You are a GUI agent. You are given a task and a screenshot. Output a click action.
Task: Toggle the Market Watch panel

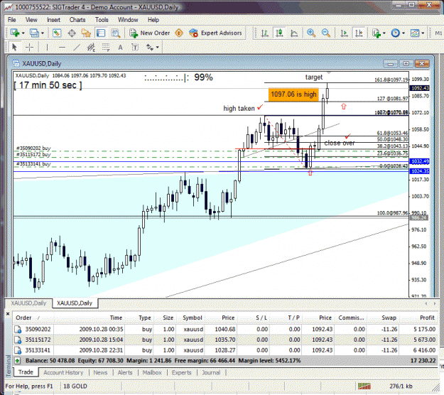tap(57, 33)
